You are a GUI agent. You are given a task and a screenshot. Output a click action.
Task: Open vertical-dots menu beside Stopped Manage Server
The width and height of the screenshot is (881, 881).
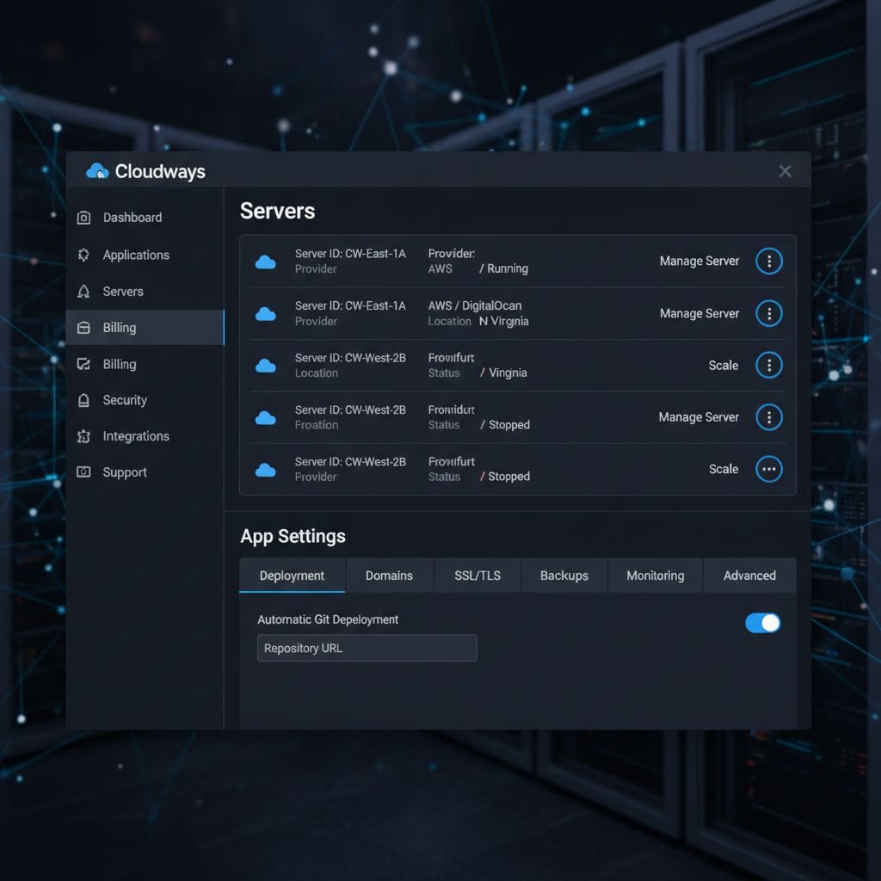[769, 417]
